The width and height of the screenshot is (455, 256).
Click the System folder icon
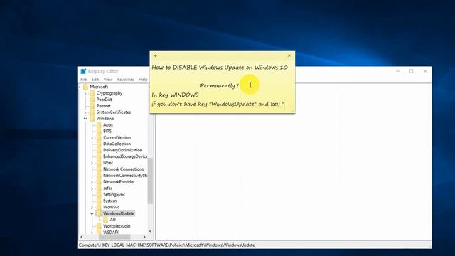tap(99, 201)
